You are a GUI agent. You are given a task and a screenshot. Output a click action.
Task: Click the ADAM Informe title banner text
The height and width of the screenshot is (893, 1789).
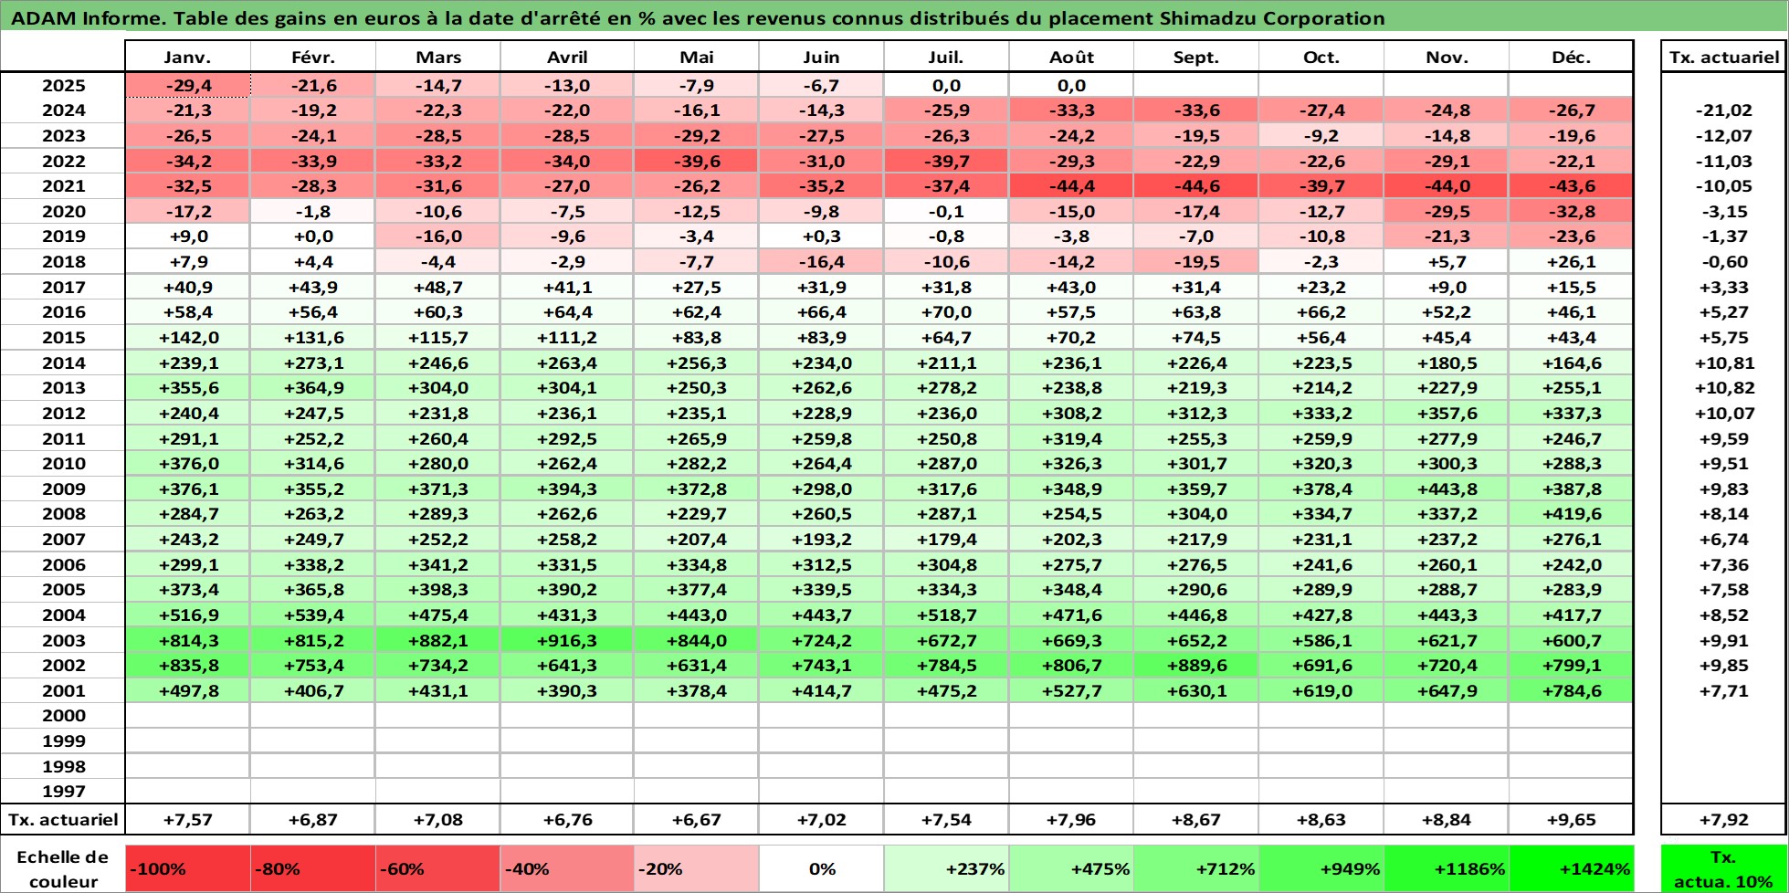pyautogui.click(x=699, y=18)
